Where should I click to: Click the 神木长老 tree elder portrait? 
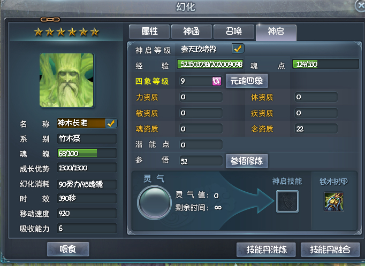(66, 80)
